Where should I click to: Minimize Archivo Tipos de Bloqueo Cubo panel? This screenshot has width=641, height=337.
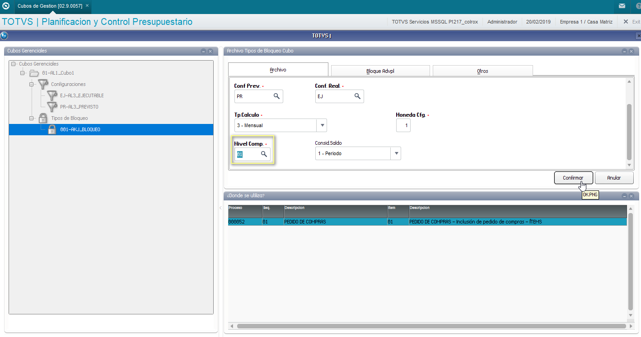[624, 51]
